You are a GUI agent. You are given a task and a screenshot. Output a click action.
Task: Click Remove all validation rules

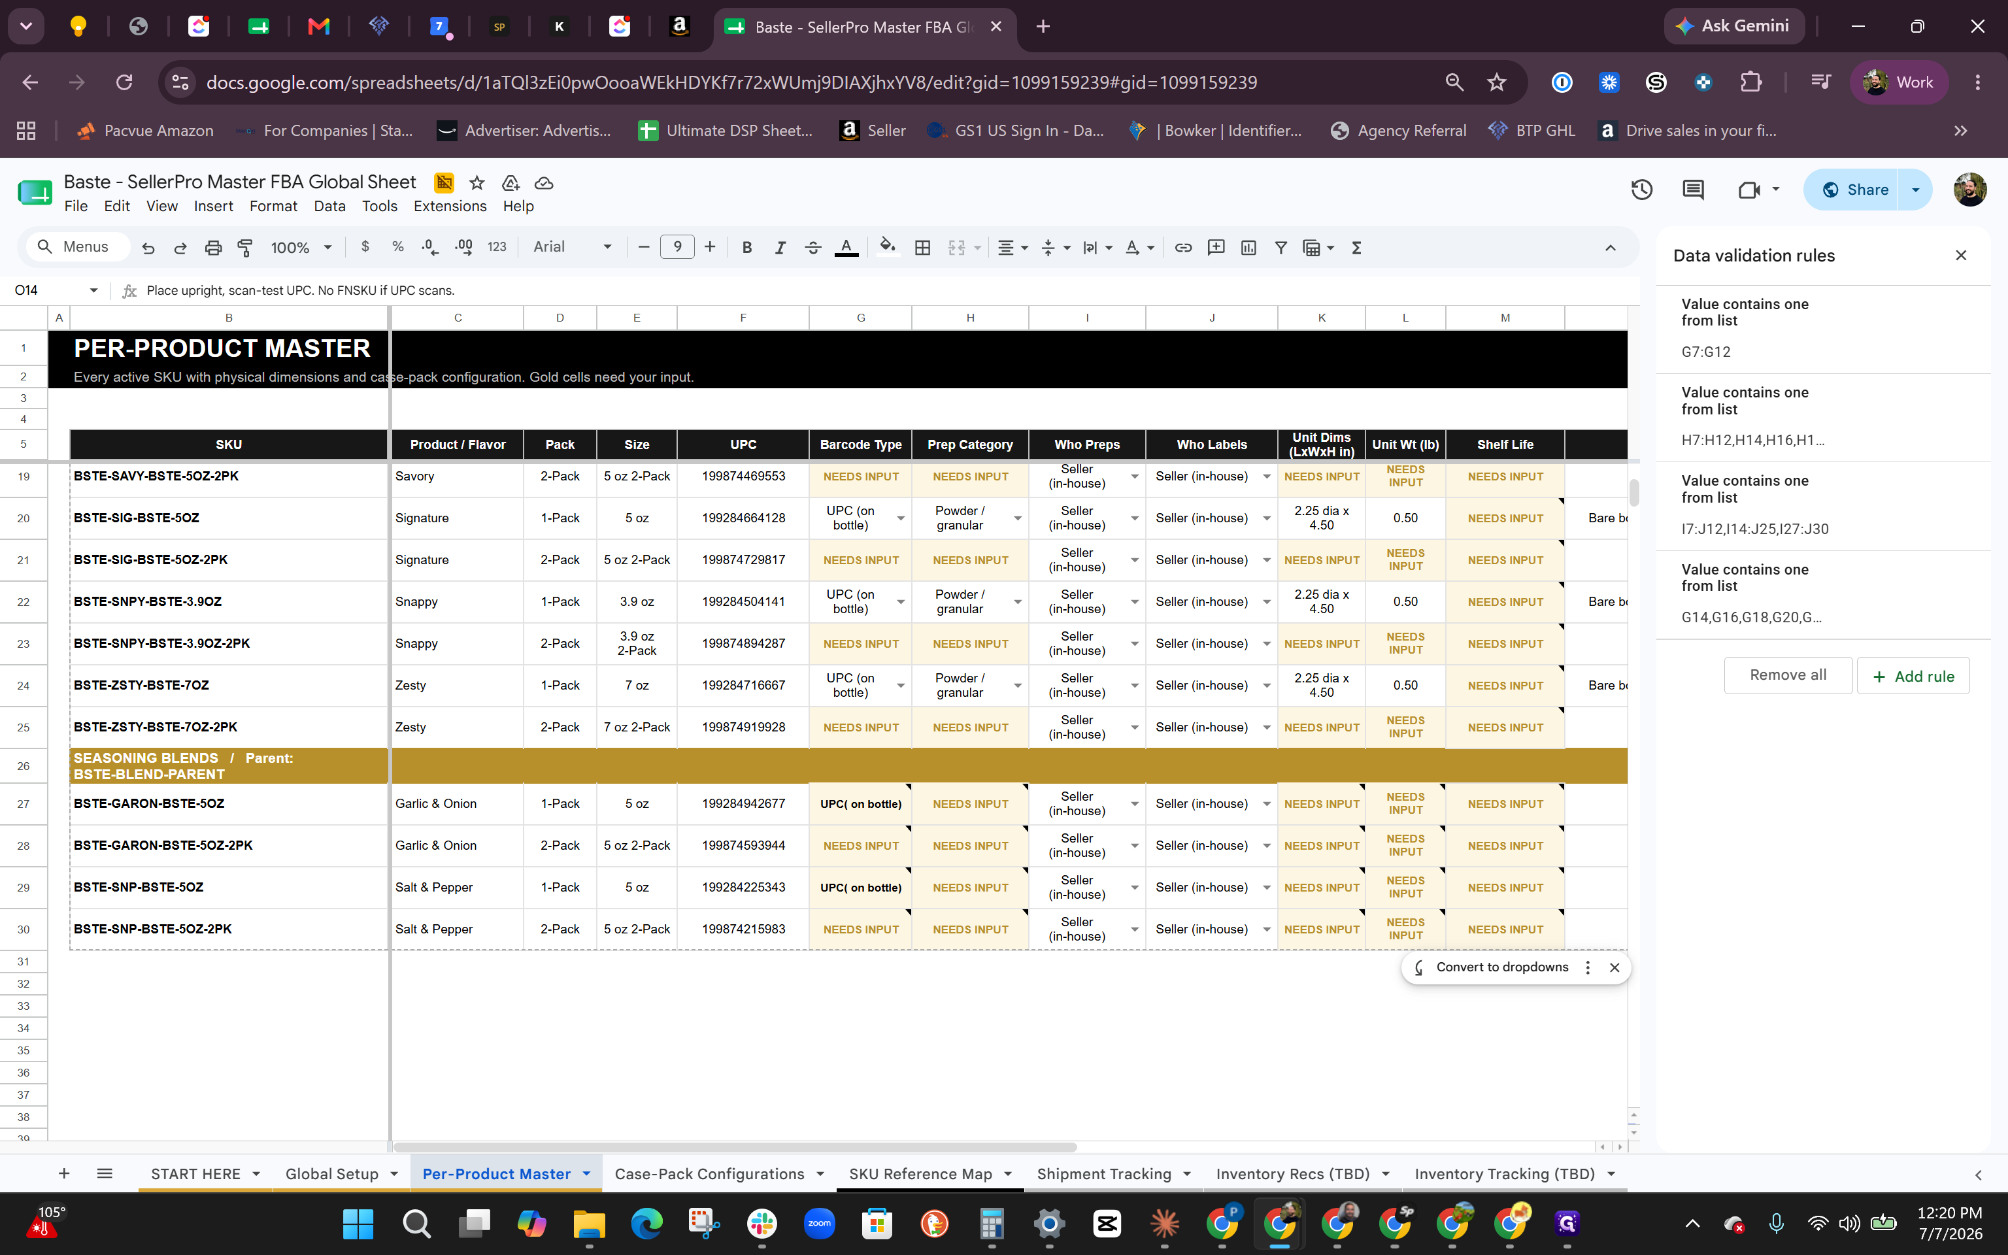(x=1787, y=675)
